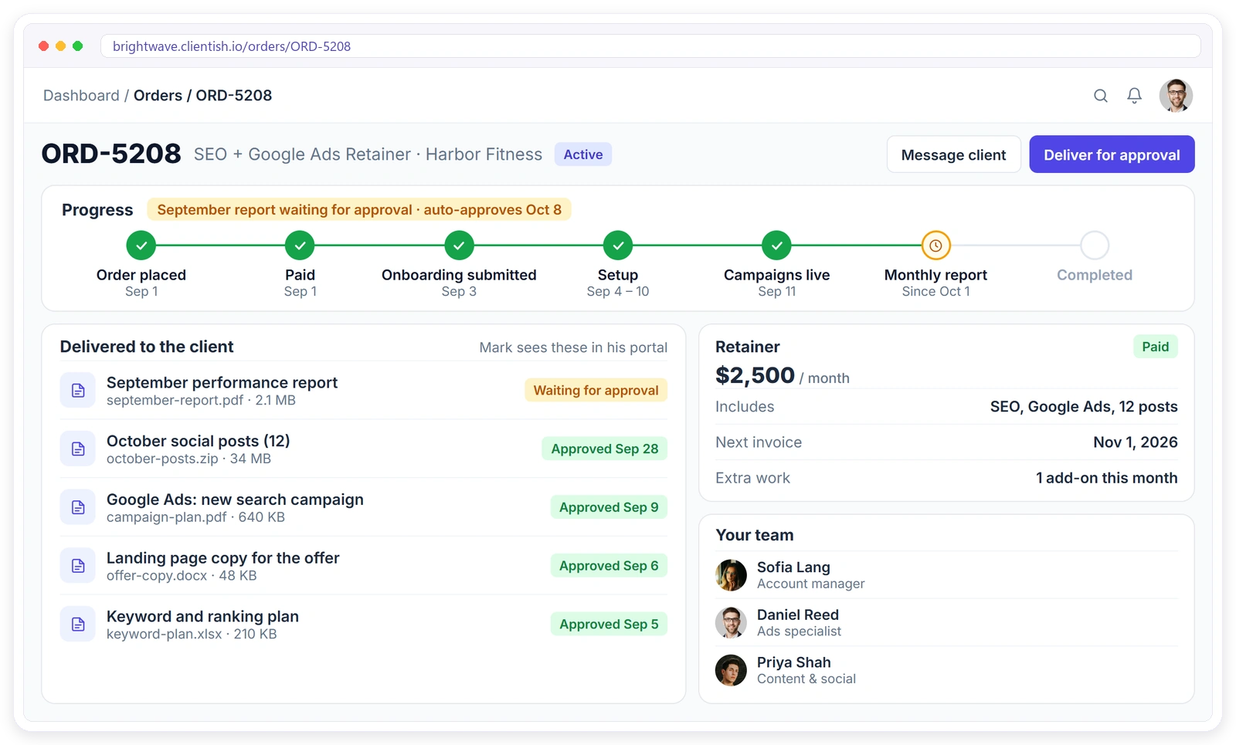The image size is (1236, 745).
Task: Click the red close window dot
Action: (x=44, y=46)
